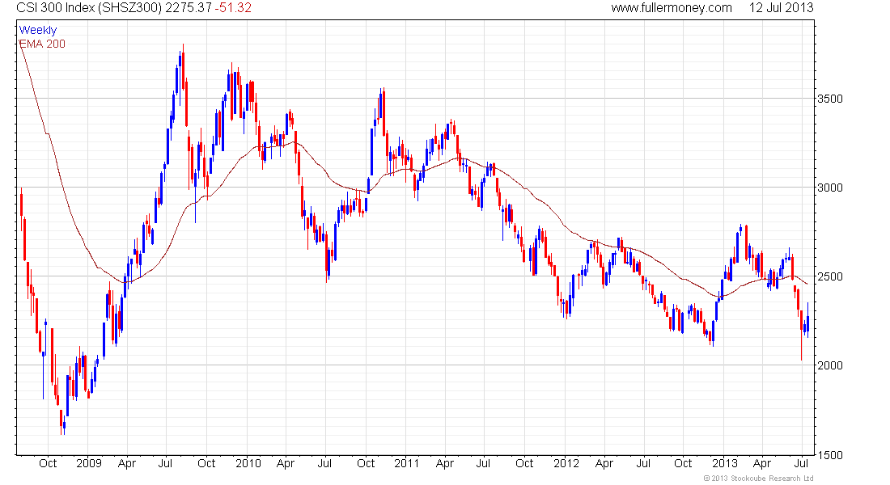890x485 pixels.
Task: Click the 3000 price axis label
Action: tap(830, 188)
